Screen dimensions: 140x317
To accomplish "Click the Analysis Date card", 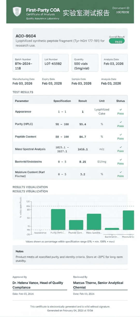I will [x=114, y=63].
